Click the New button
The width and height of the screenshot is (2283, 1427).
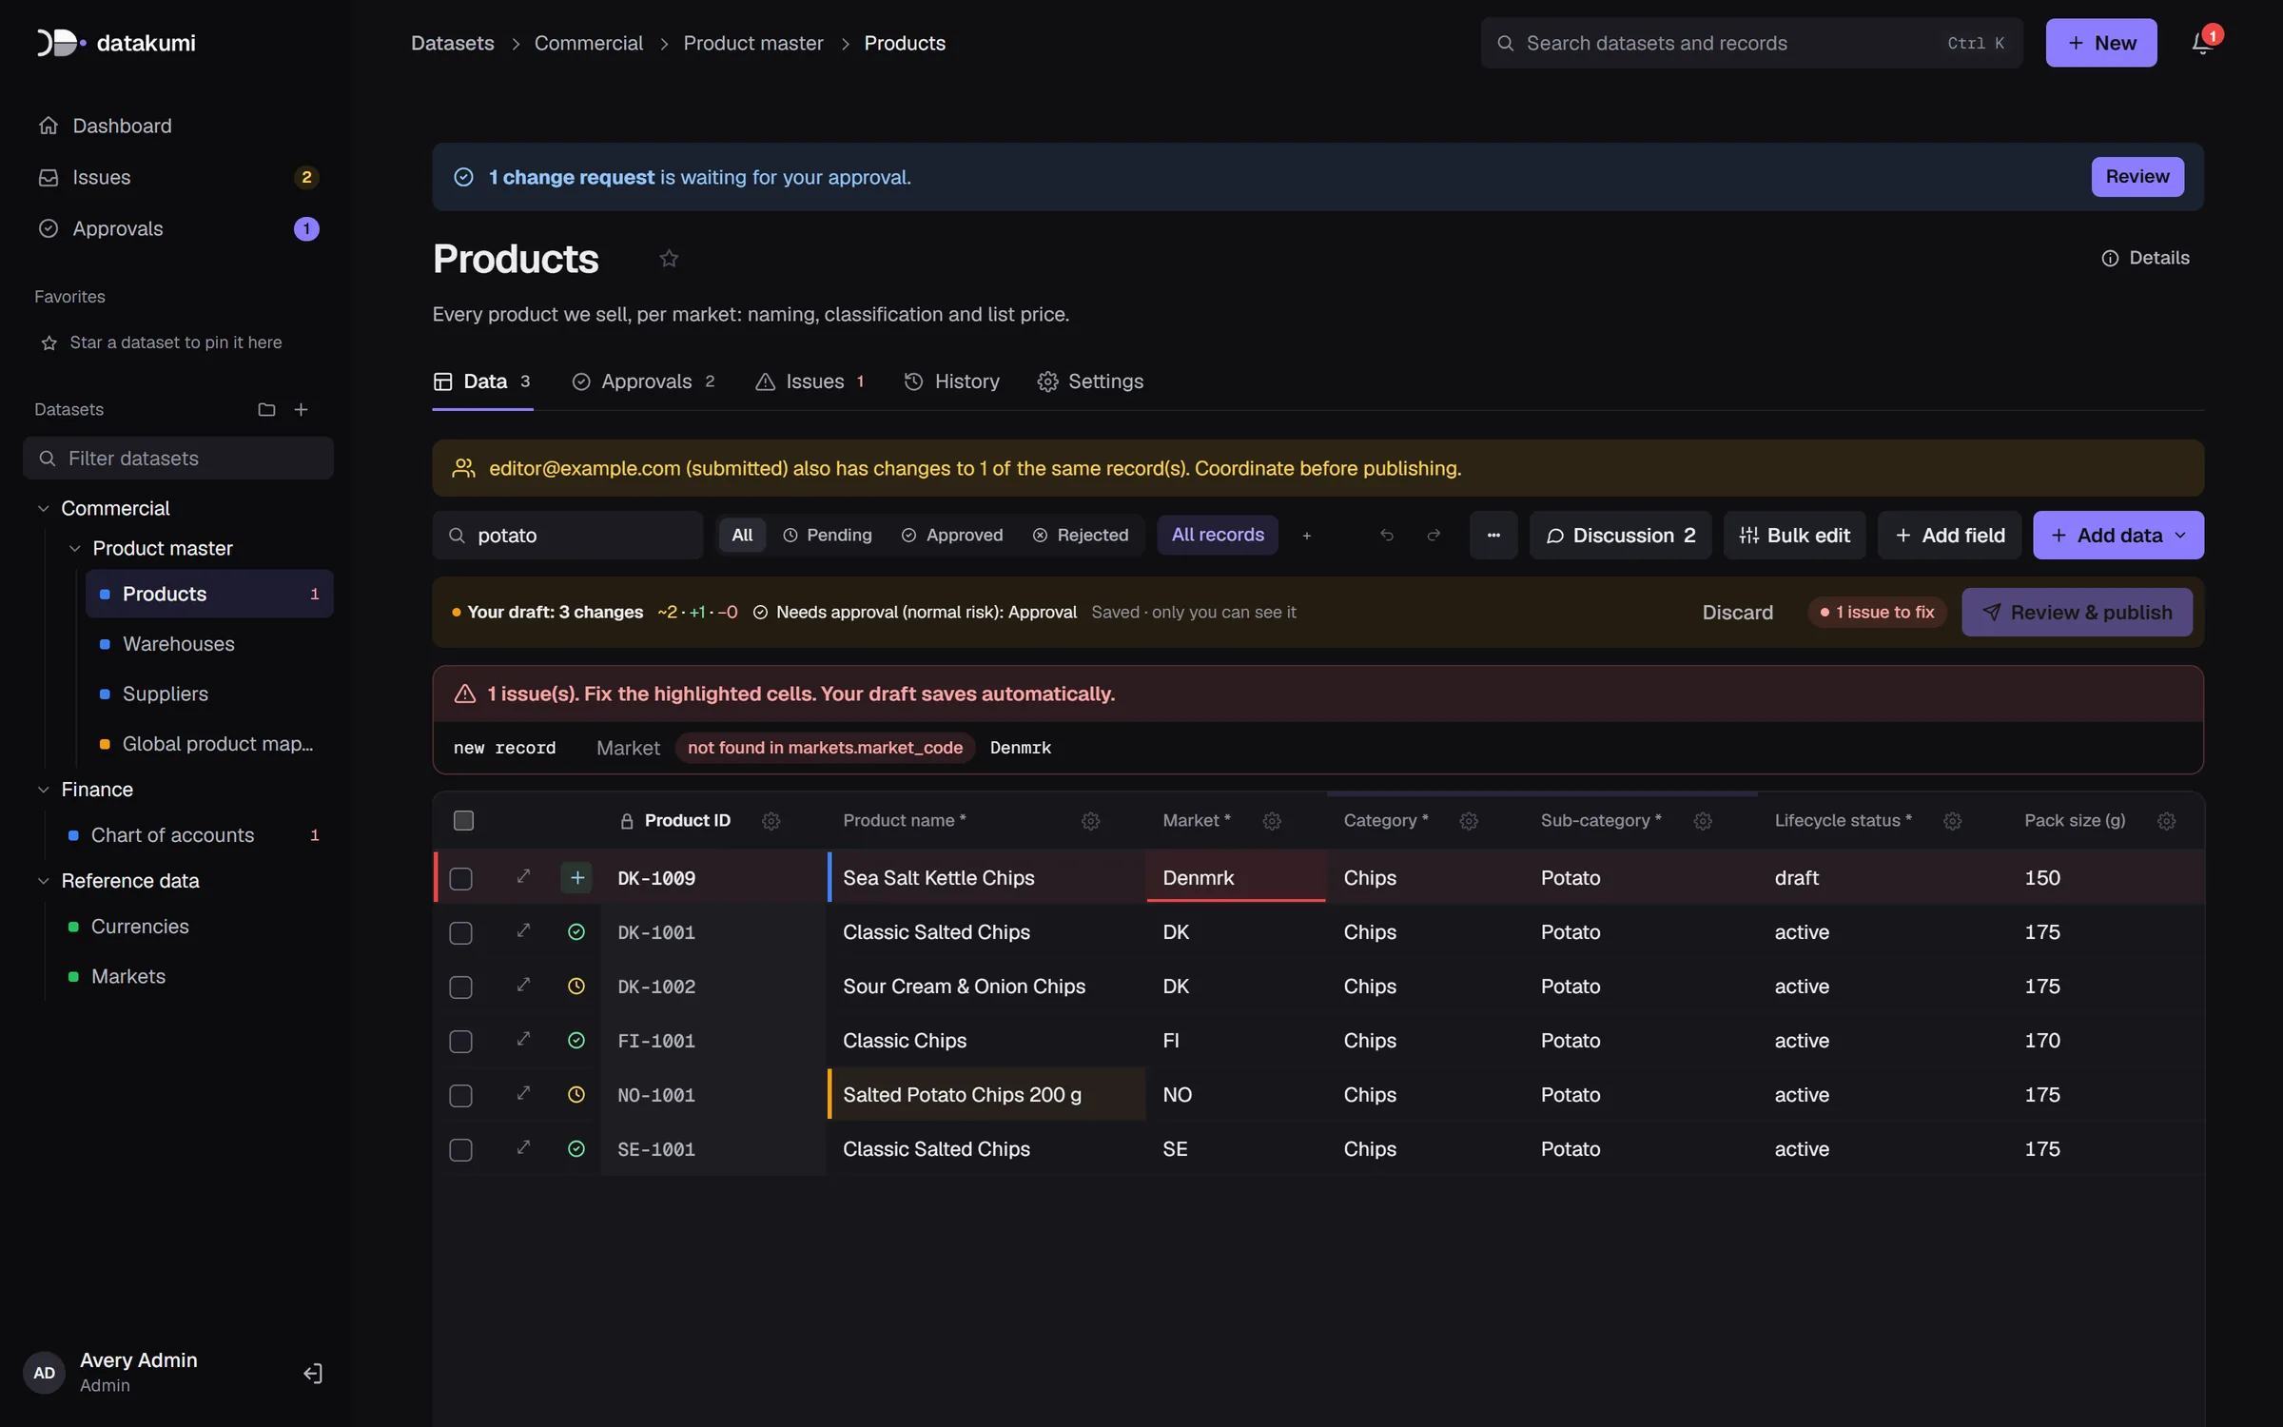(2101, 43)
